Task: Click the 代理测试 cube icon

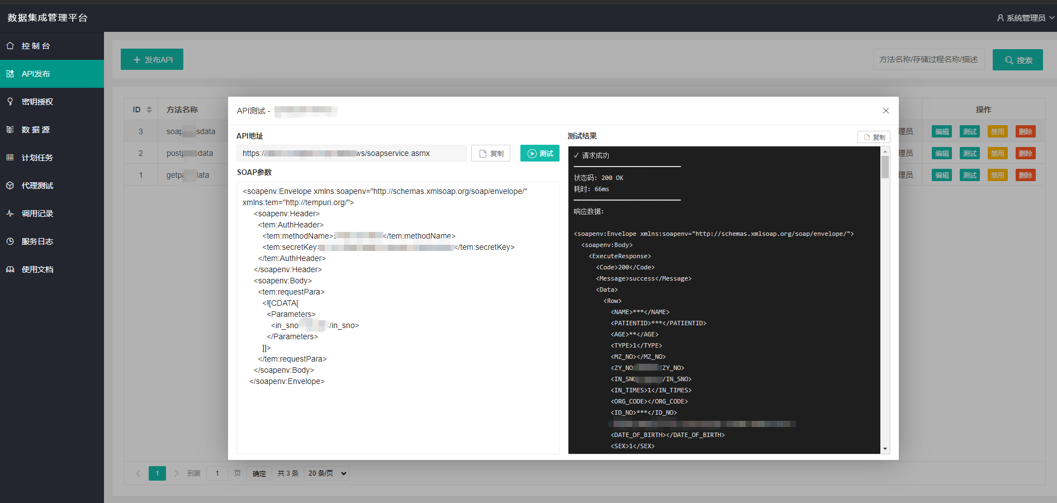Action: 10,186
